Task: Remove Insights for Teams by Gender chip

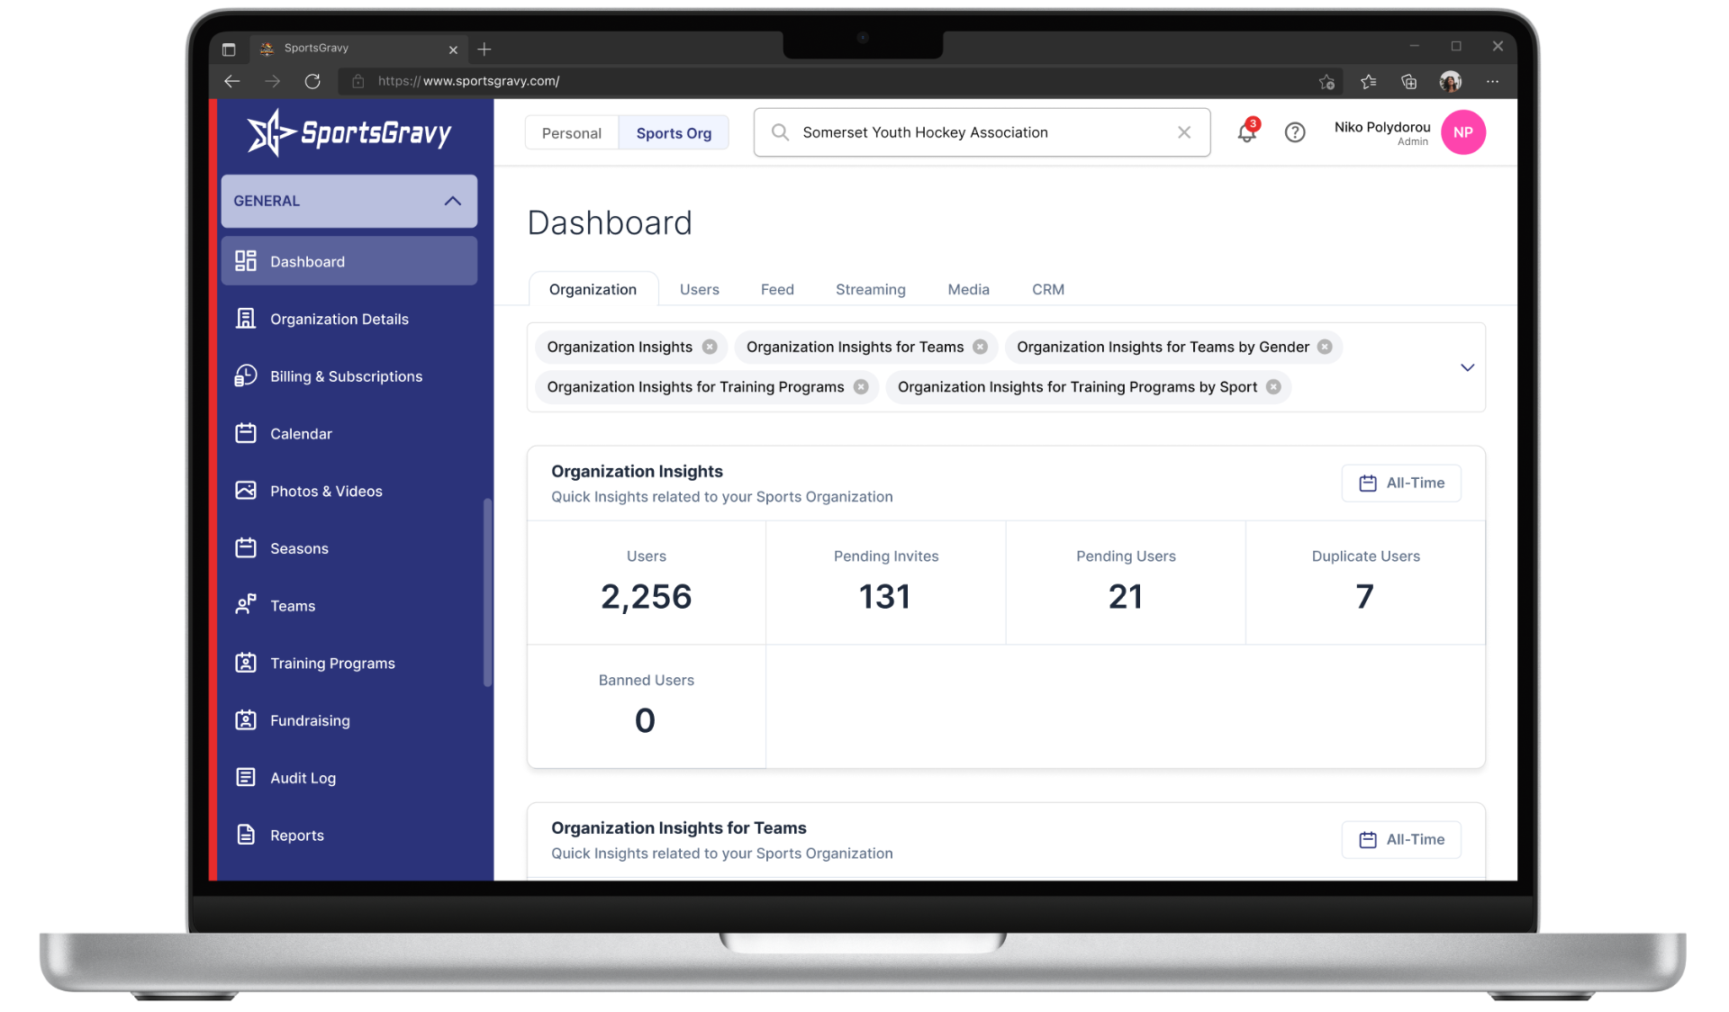Action: pyautogui.click(x=1325, y=347)
